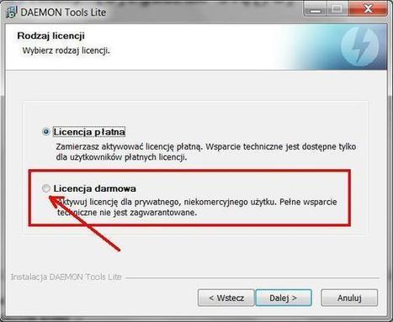This screenshot has height=322, width=393.
Task: Click the DAEMON Tools Lite title bar text
Action: (63, 13)
